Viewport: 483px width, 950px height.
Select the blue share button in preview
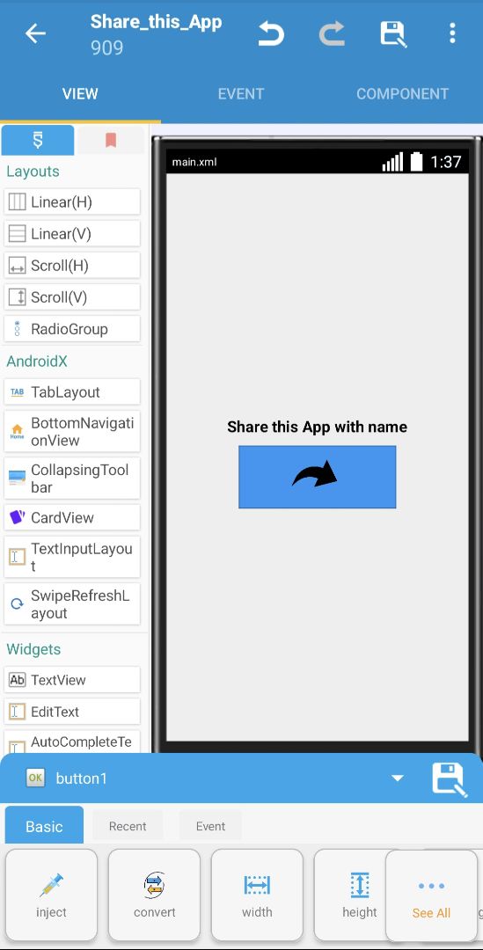click(x=317, y=477)
